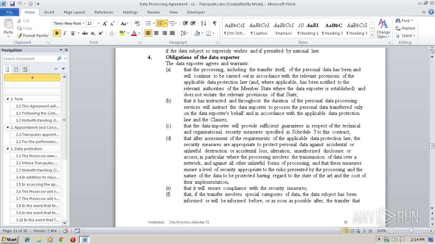The width and height of the screenshot is (435, 244).
Task: Open Find in Editing group
Action: (x=403, y=21)
